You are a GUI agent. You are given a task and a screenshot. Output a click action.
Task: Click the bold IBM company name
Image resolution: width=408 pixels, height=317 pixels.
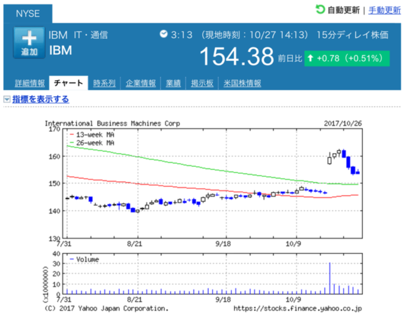coord(61,50)
